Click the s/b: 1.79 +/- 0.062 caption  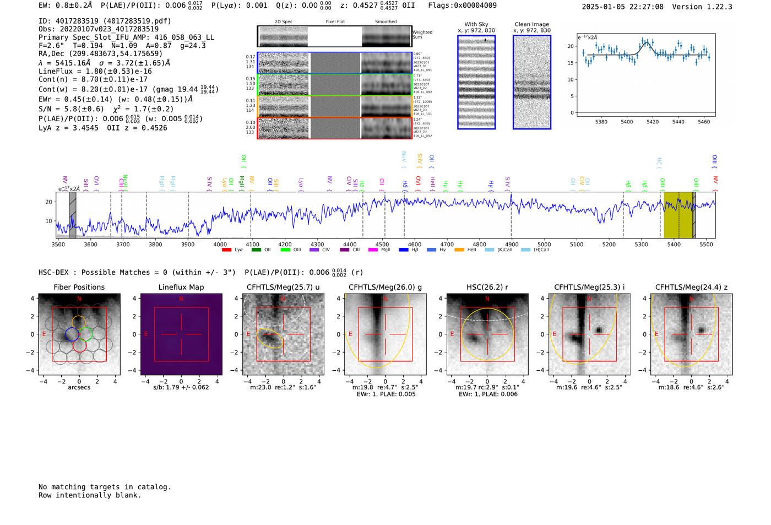[x=181, y=387]
